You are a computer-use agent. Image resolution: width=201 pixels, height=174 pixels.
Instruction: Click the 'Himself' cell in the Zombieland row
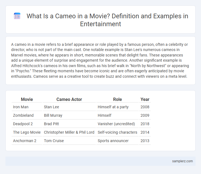[x=117, y=115]
